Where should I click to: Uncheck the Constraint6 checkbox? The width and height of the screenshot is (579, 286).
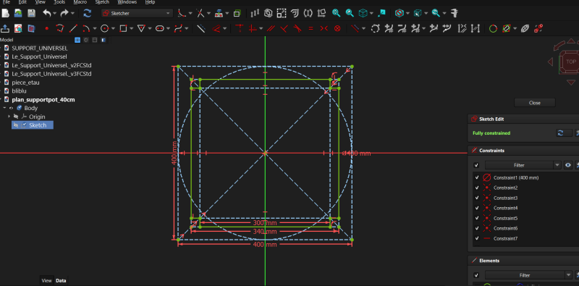click(x=477, y=228)
